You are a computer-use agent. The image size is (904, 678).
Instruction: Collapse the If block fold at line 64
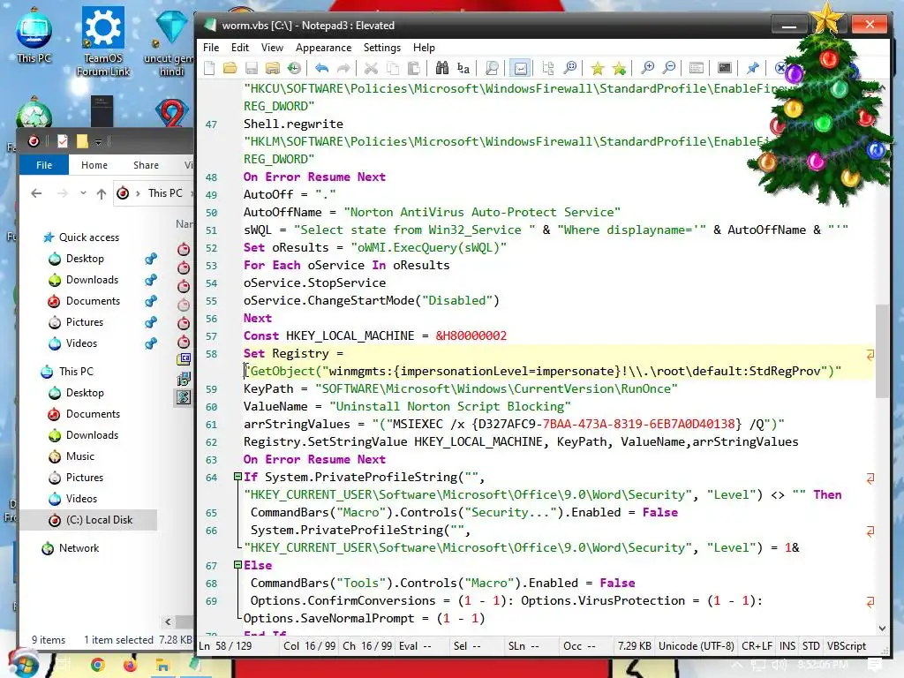click(237, 477)
